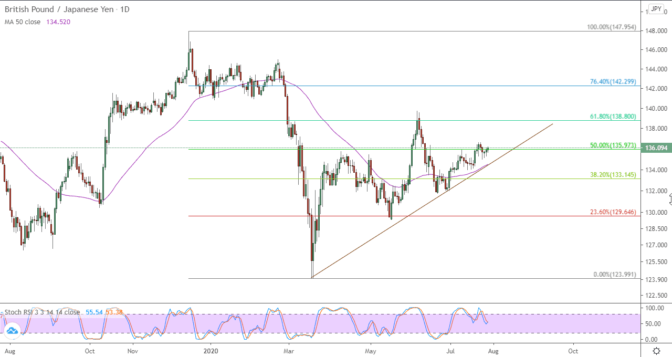Select the 23.60%(129.646) Fibonacci label
Screen dimensions: 672x357
point(613,212)
